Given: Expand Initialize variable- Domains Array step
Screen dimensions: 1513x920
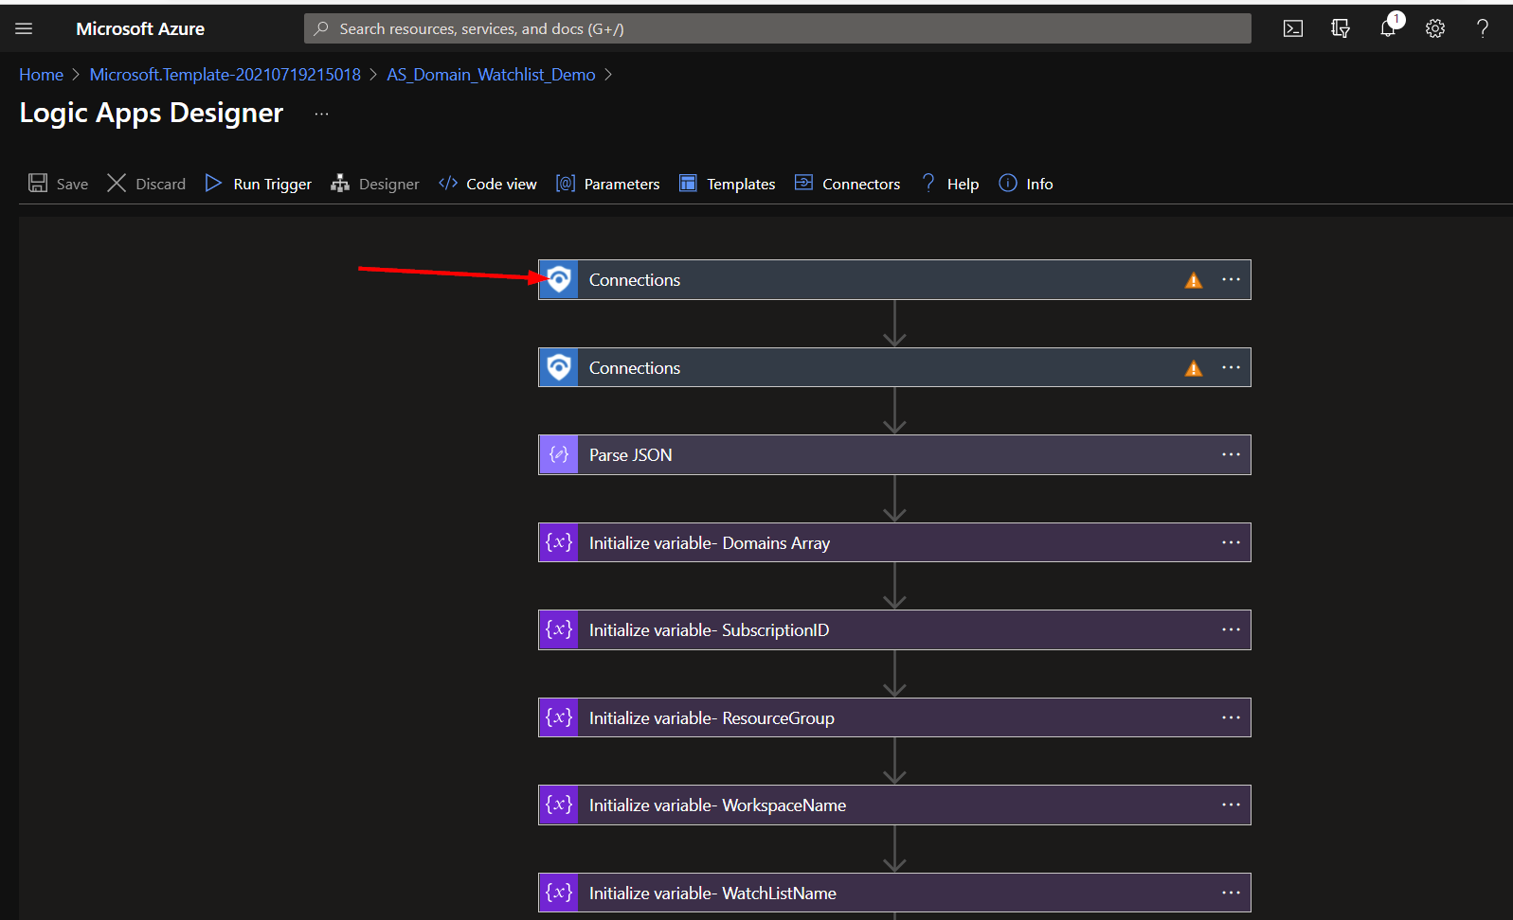Looking at the screenshot, I should click(894, 542).
